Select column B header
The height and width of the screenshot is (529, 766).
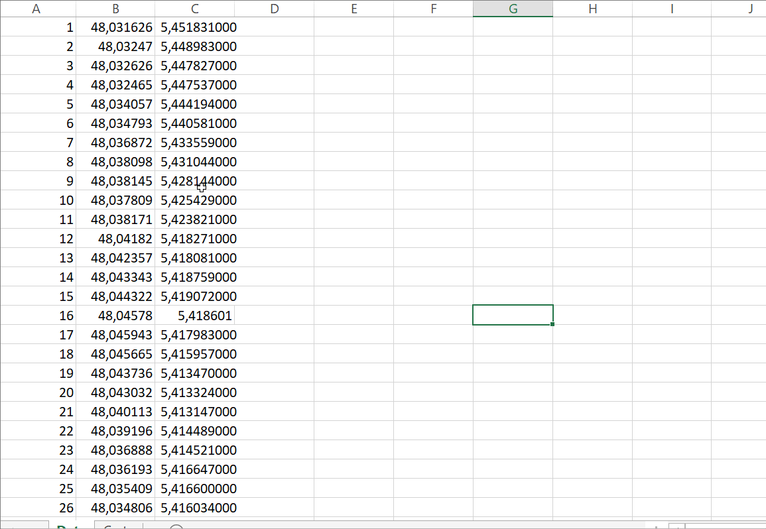point(115,9)
